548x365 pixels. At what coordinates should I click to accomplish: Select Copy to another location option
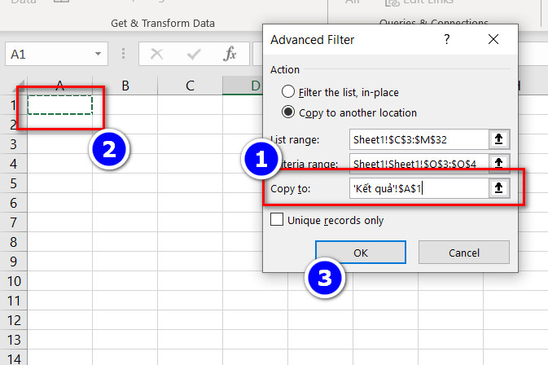coord(288,112)
